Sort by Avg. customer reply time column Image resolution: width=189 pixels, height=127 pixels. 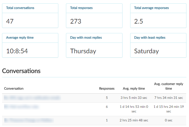point(169,86)
